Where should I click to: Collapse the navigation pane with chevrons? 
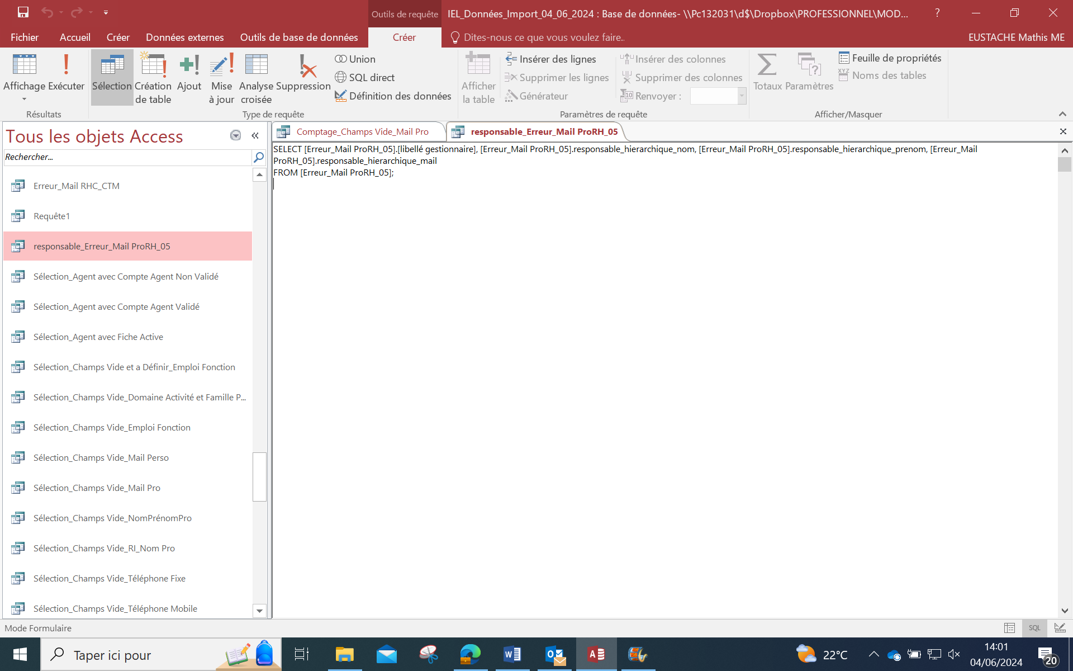click(x=255, y=135)
